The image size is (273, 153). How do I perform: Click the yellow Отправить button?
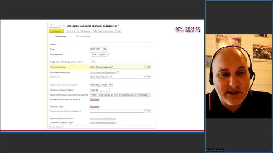[x=56, y=31]
